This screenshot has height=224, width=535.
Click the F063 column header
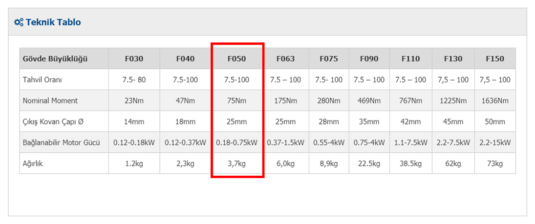click(286, 59)
